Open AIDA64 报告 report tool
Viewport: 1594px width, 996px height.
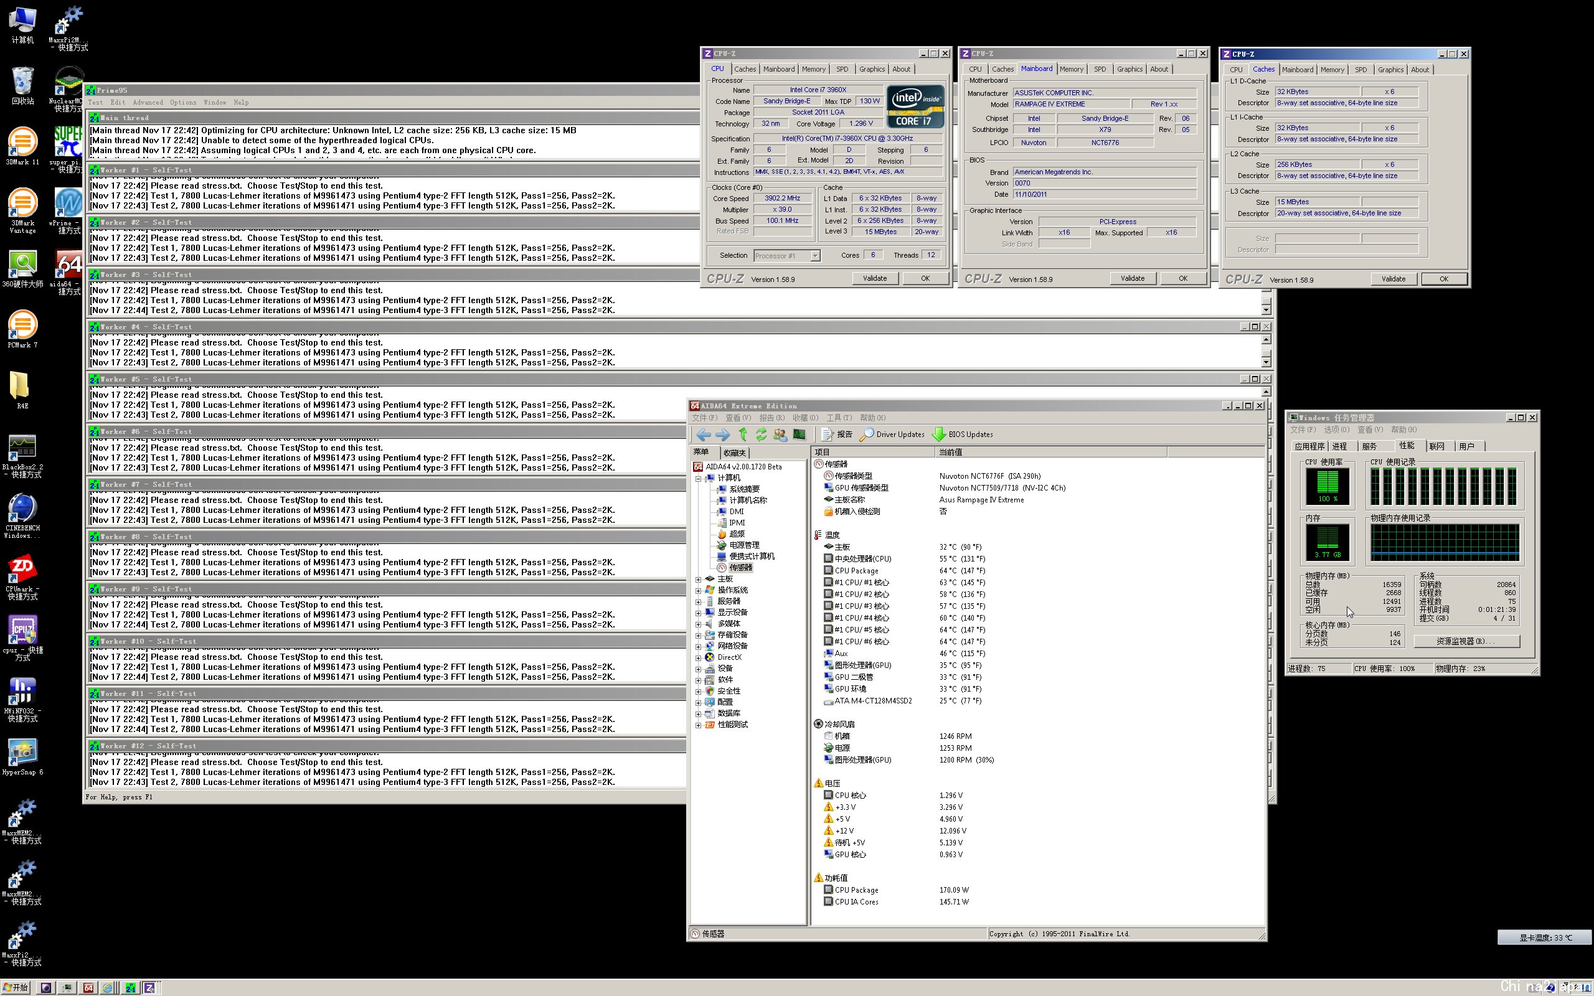[836, 435]
